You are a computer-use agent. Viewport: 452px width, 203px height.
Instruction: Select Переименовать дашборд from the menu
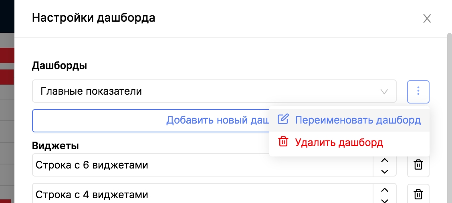point(357,120)
